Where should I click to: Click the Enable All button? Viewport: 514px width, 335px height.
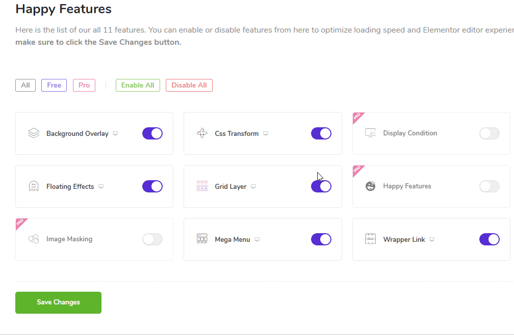pyautogui.click(x=138, y=86)
